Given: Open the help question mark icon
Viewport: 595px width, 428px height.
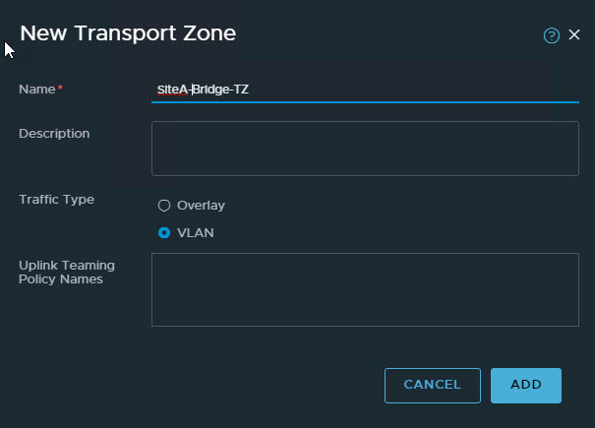Looking at the screenshot, I should (551, 35).
